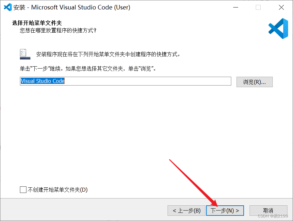The image size is (293, 221).
Task: Click the VS Code icon in title bar
Action: point(8,7)
